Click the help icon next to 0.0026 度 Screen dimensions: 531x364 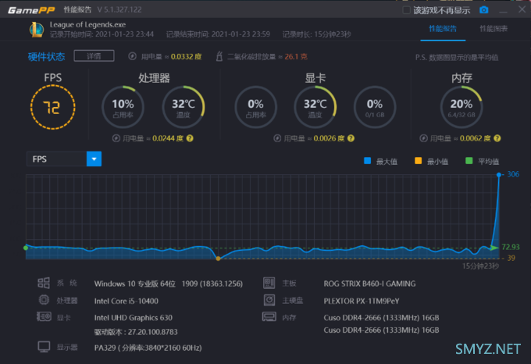(x=351, y=138)
